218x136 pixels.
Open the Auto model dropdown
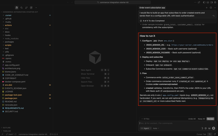pyautogui.click(x=156, y=128)
